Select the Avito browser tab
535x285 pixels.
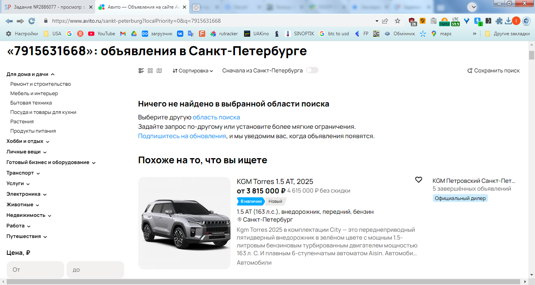[x=142, y=7]
